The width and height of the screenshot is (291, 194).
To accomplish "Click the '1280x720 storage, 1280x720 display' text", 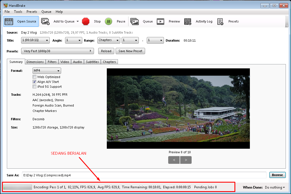I will click(59, 127).
